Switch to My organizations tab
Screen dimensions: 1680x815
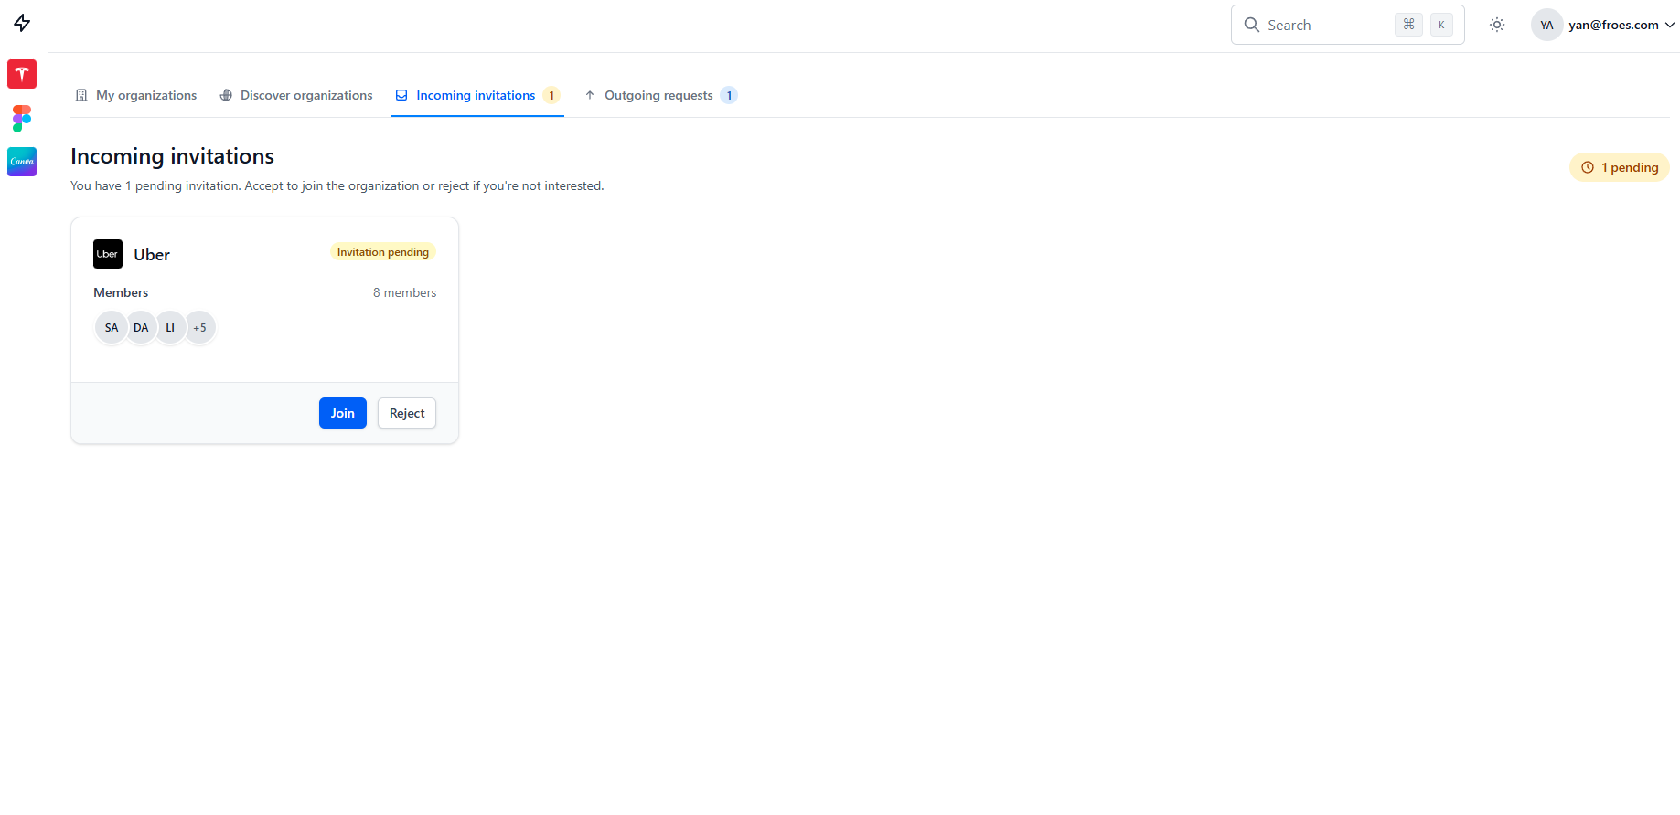pos(135,96)
